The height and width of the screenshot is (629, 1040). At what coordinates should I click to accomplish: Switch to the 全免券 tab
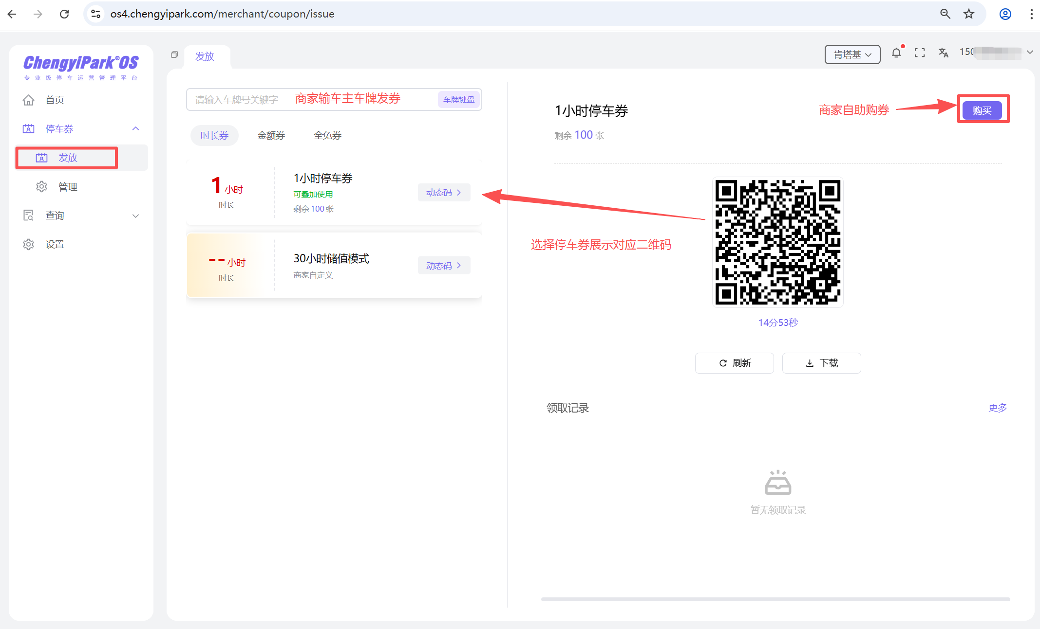point(327,135)
